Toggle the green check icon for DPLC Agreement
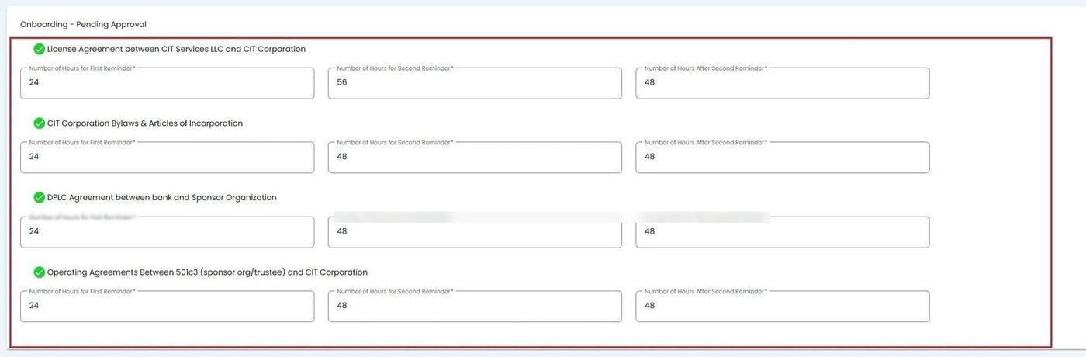 tap(39, 198)
